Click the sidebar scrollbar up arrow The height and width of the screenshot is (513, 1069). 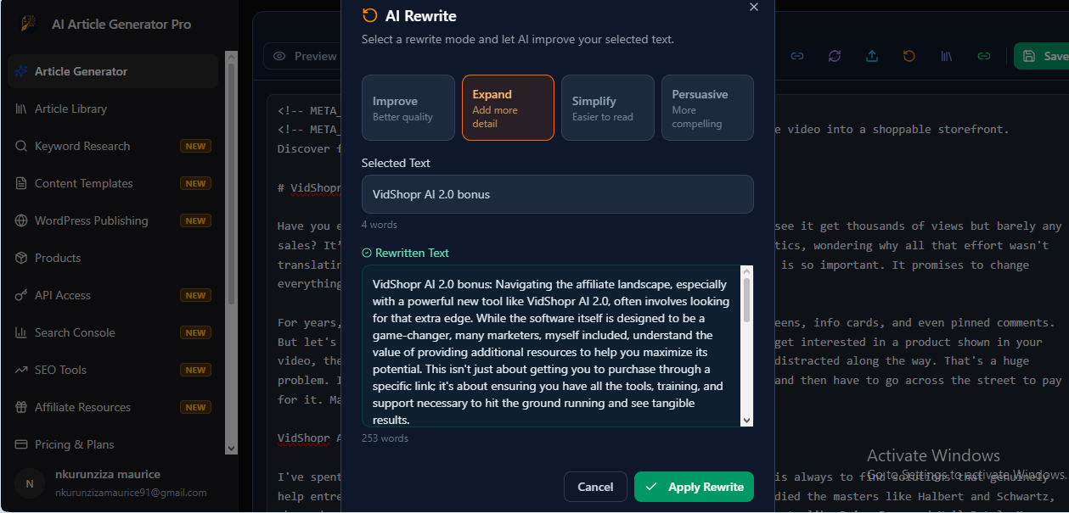tap(232, 57)
